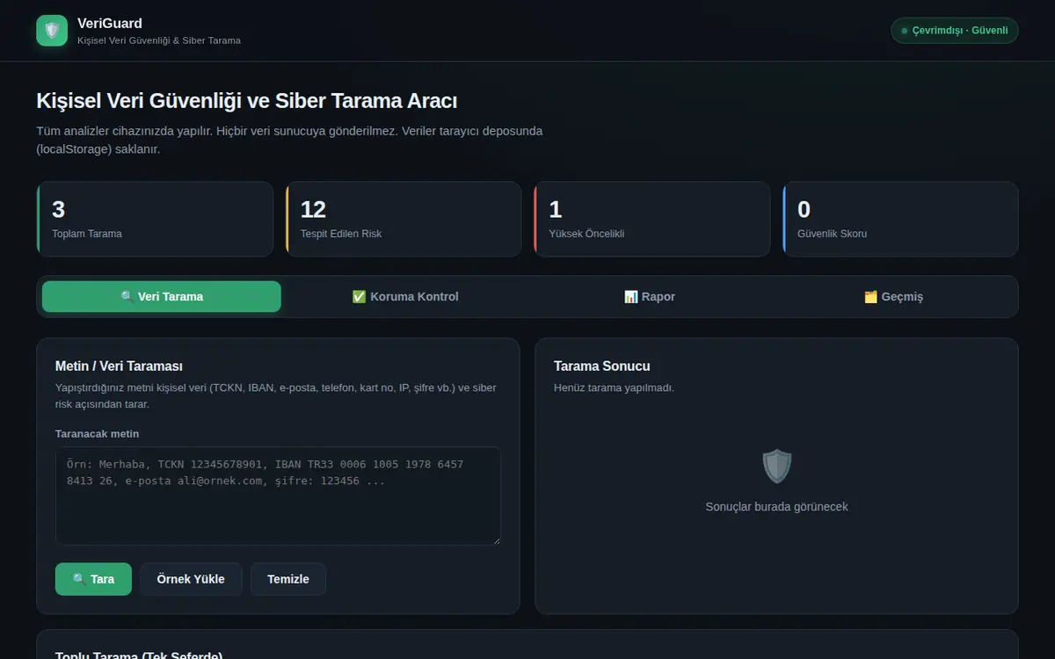
Task: Select the Yüksek Öncelikli stat card
Action: pos(651,219)
